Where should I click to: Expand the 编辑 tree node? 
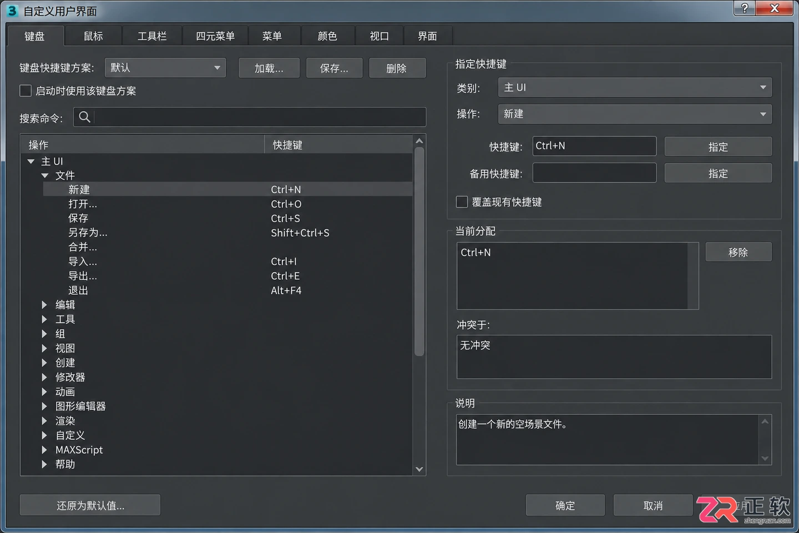pyautogui.click(x=44, y=304)
